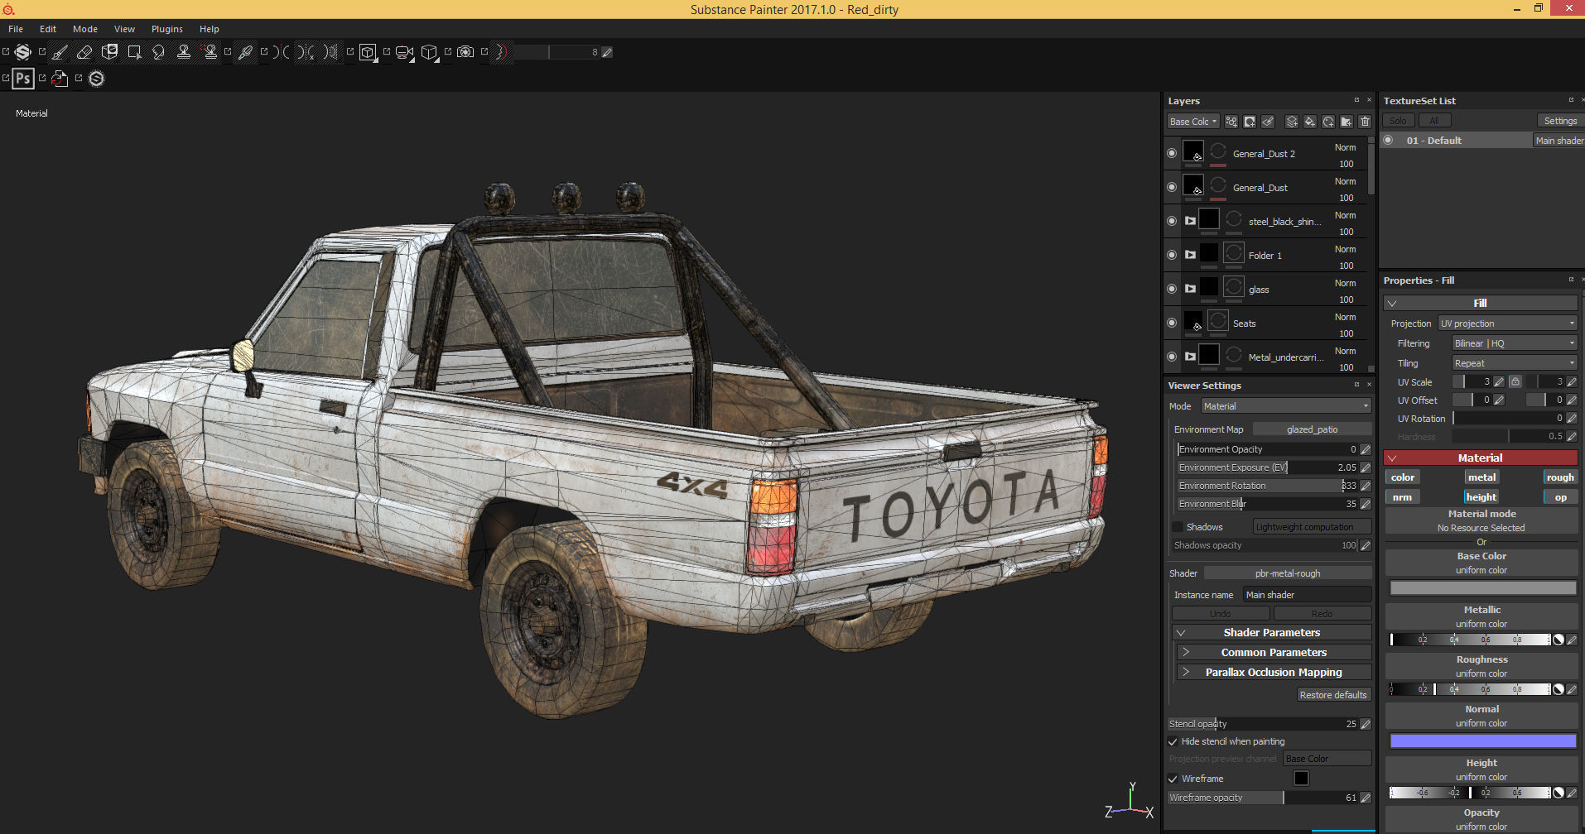The width and height of the screenshot is (1585, 834).
Task: Open the Mode menu
Action: (85, 29)
